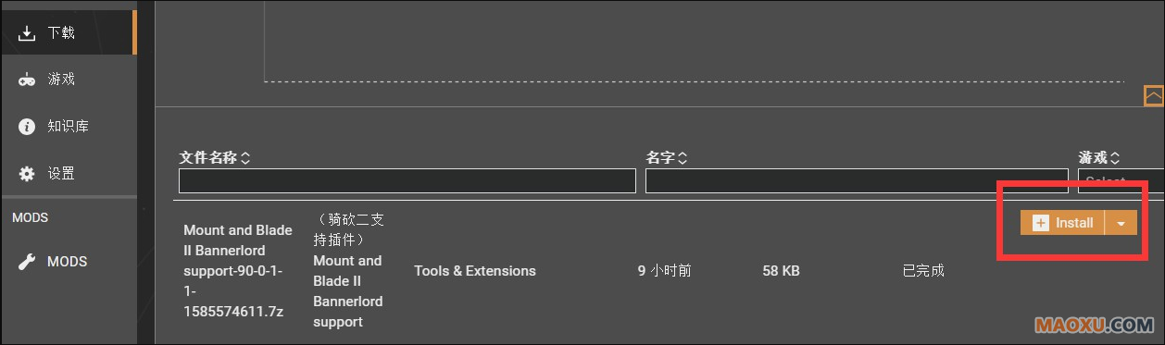Click the gamepad icon for 游戏
The height and width of the screenshot is (345, 1165).
click(x=27, y=80)
